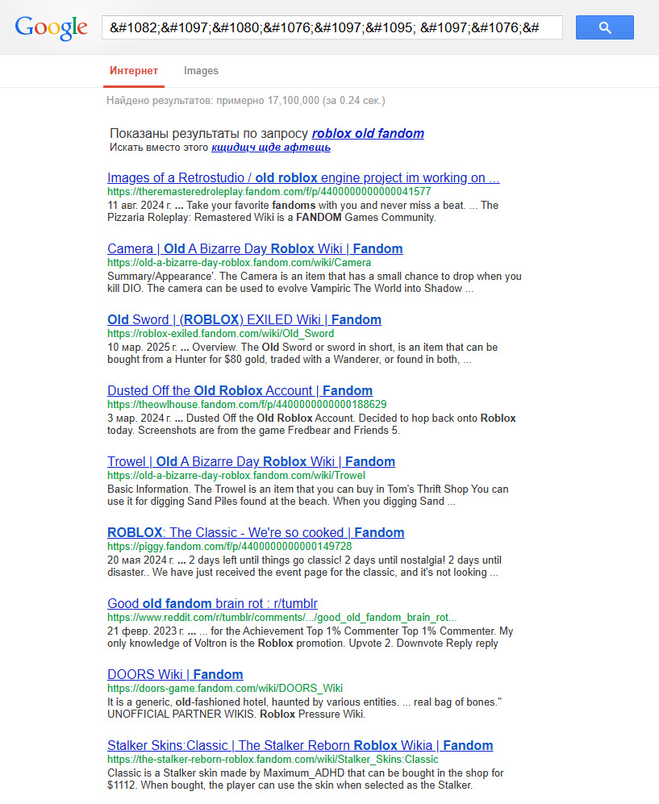Click the theowlhouse.fandom.com URL
Screen dimensions: 659x804
[247, 405]
